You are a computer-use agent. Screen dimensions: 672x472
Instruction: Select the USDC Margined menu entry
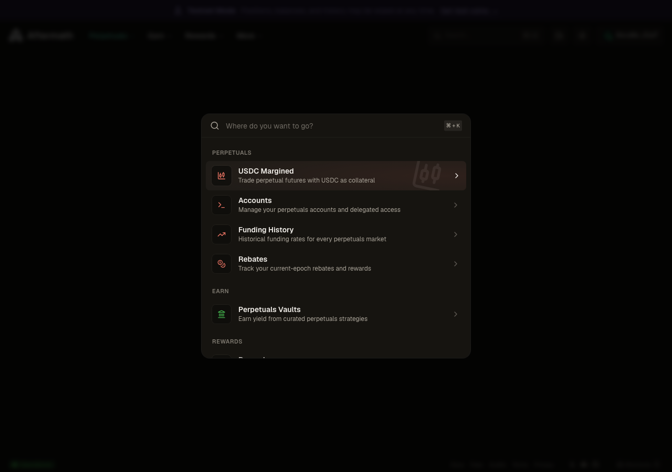coord(336,176)
